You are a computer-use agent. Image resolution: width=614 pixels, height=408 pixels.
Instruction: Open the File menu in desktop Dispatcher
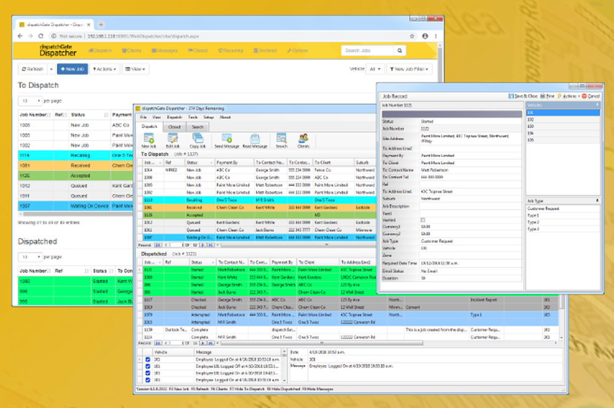[x=143, y=117]
